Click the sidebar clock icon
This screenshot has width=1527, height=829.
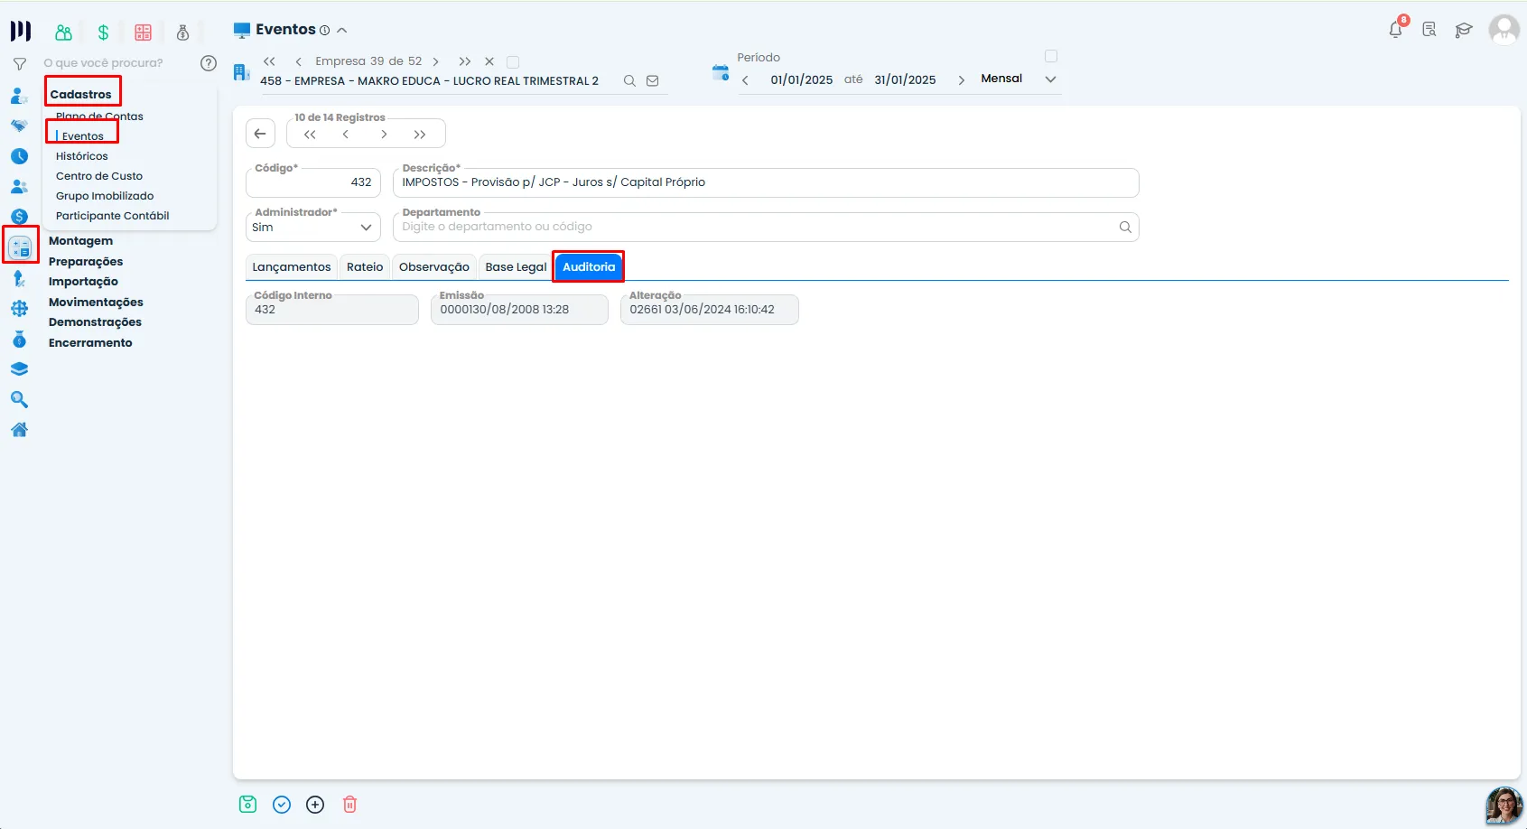click(x=19, y=156)
